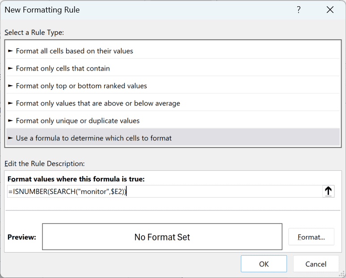Open help with the question mark icon
Image resolution: width=346 pixels, height=278 pixels.
(299, 10)
